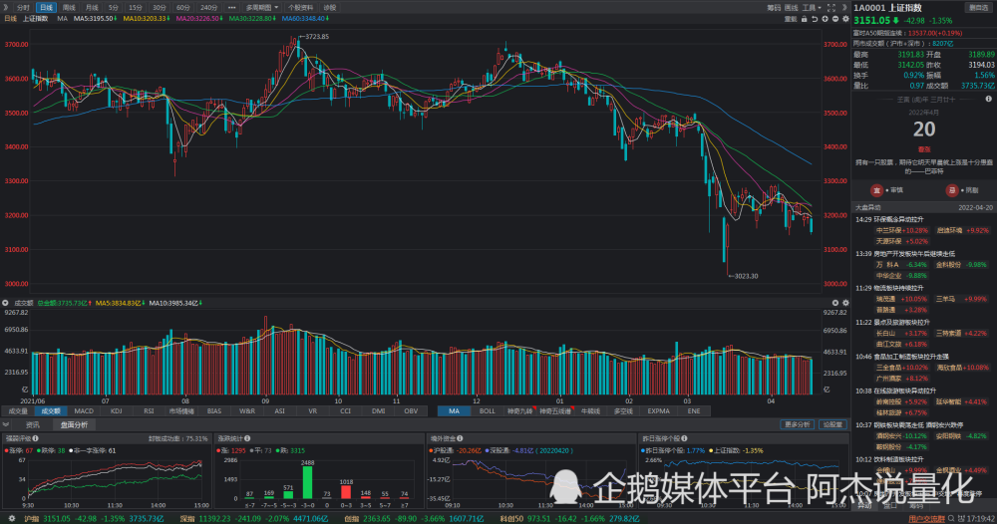Collapse bottom panel chevron

(x=6, y=424)
